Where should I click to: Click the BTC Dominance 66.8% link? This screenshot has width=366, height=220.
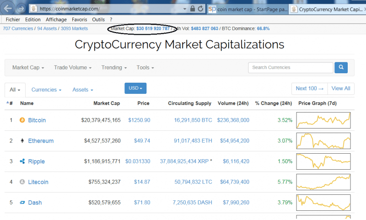click(263, 28)
